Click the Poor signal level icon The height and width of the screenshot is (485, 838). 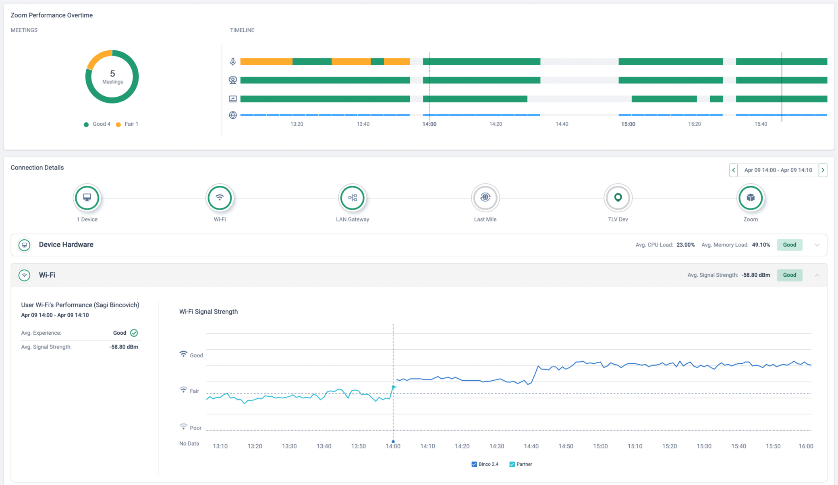coord(183,427)
